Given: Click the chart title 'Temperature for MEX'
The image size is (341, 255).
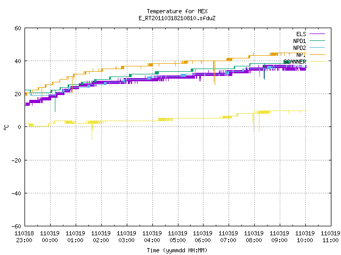Looking at the screenshot, I should click(x=177, y=11).
